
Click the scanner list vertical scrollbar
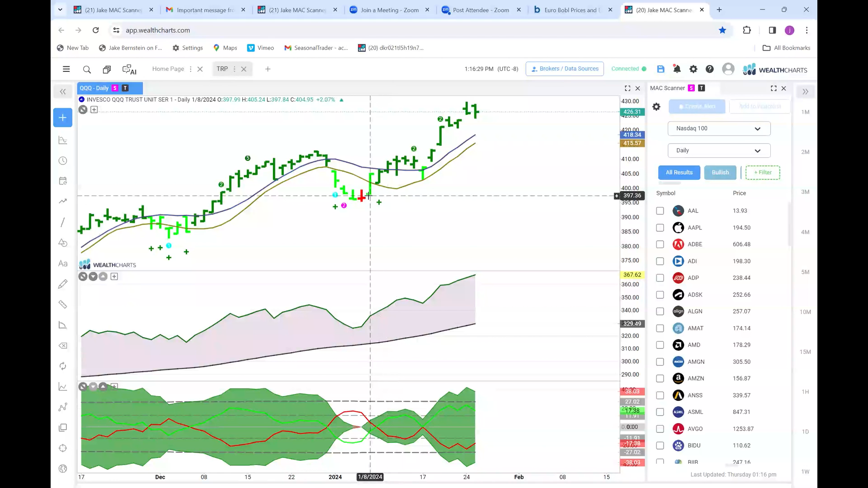point(789,225)
